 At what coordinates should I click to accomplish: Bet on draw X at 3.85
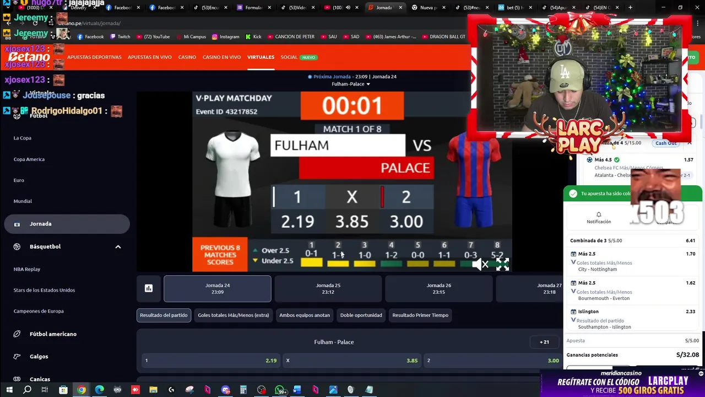click(x=352, y=361)
